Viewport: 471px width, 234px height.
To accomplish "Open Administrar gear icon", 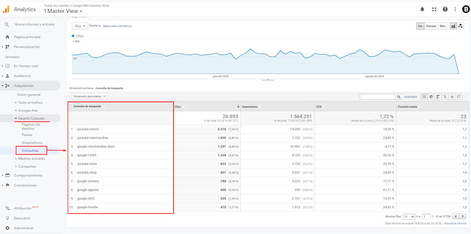I will point(8,228).
